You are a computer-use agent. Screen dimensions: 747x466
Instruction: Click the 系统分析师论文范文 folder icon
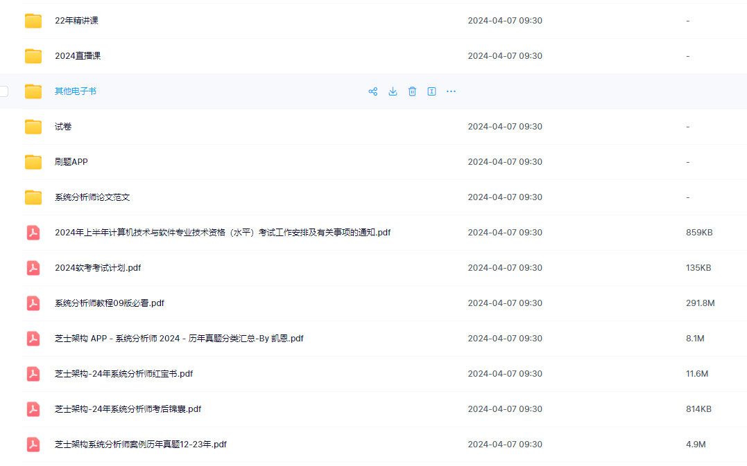click(x=33, y=197)
